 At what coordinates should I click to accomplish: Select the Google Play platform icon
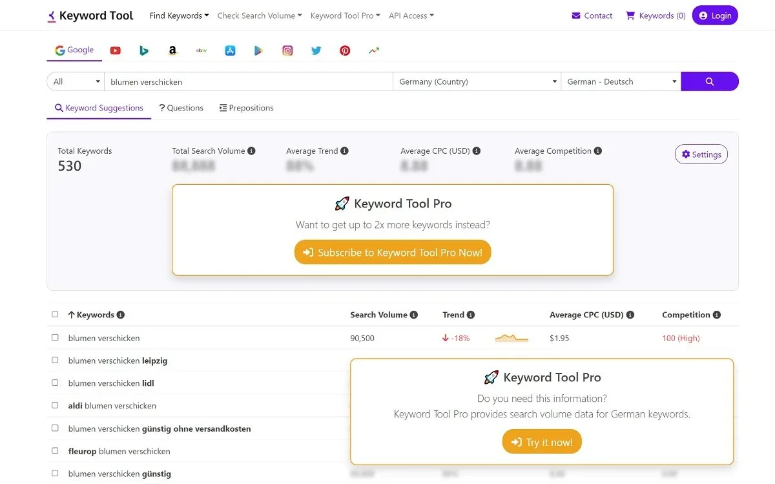258,50
